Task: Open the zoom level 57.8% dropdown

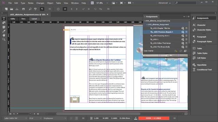Action: click(x=107, y=3)
